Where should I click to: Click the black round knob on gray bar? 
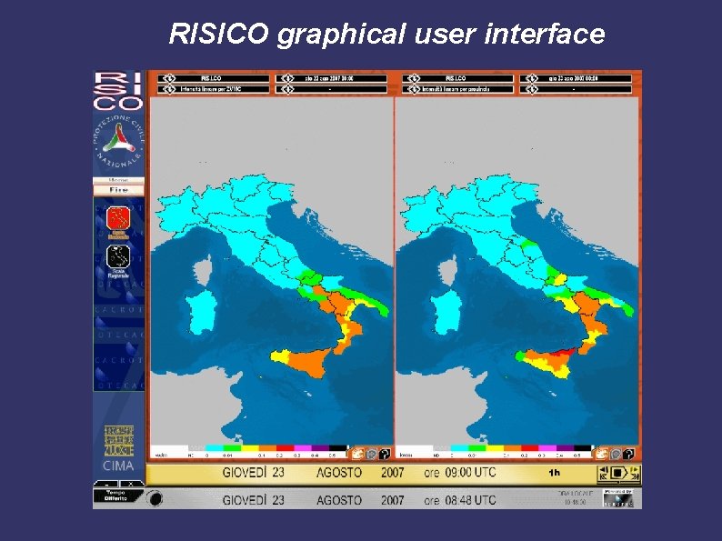click(156, 498)
